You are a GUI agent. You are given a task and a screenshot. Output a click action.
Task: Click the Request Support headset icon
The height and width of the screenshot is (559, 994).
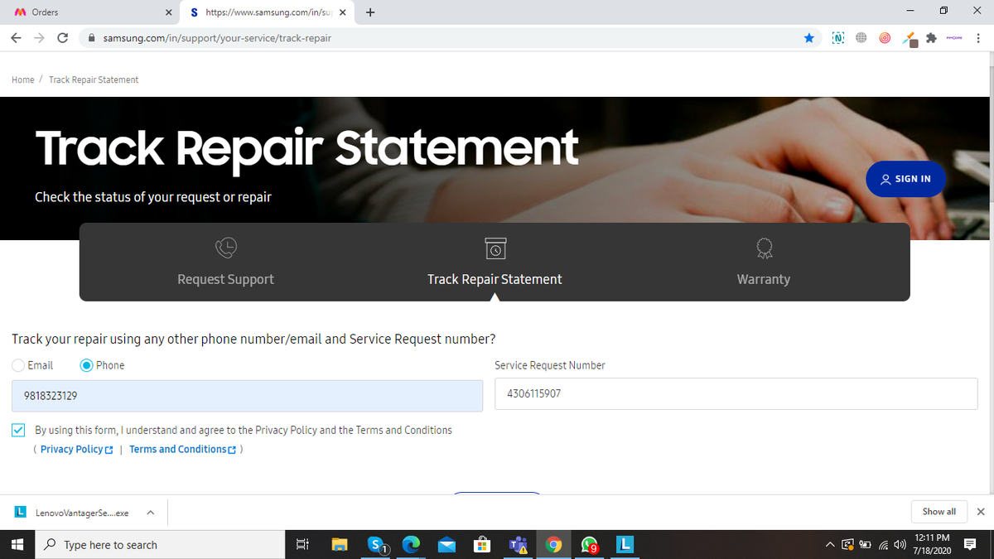coord(225,247)
